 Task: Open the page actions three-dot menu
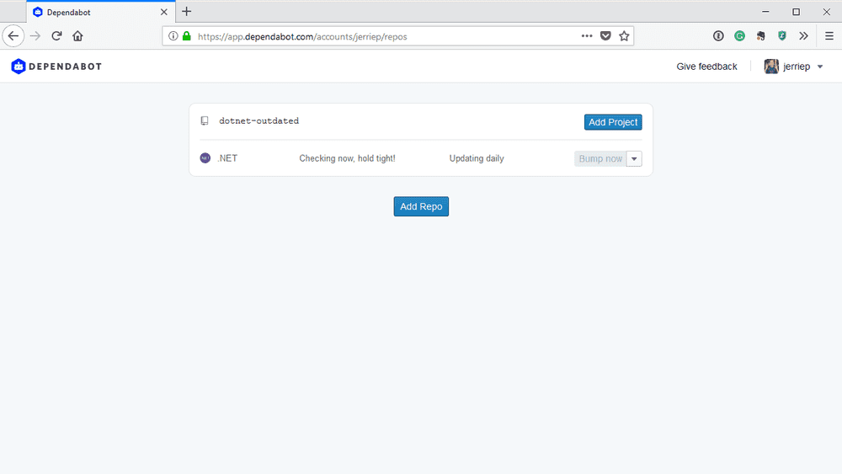pos(587,36)
